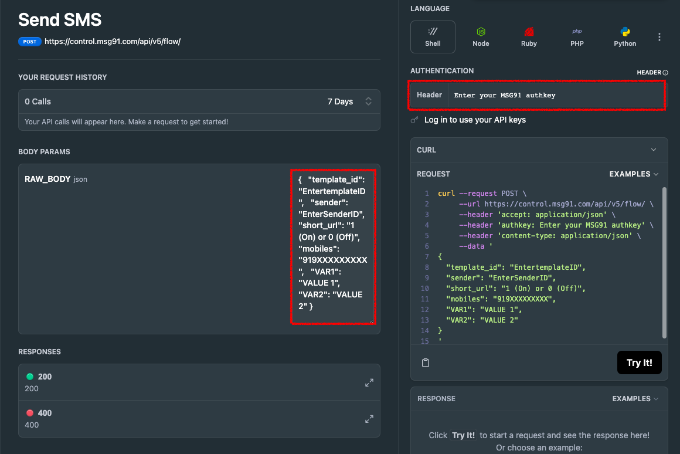Click the 'Send SMS' page heading
Viewport: 680px width, 454px height.
click(x=60, y=19)
